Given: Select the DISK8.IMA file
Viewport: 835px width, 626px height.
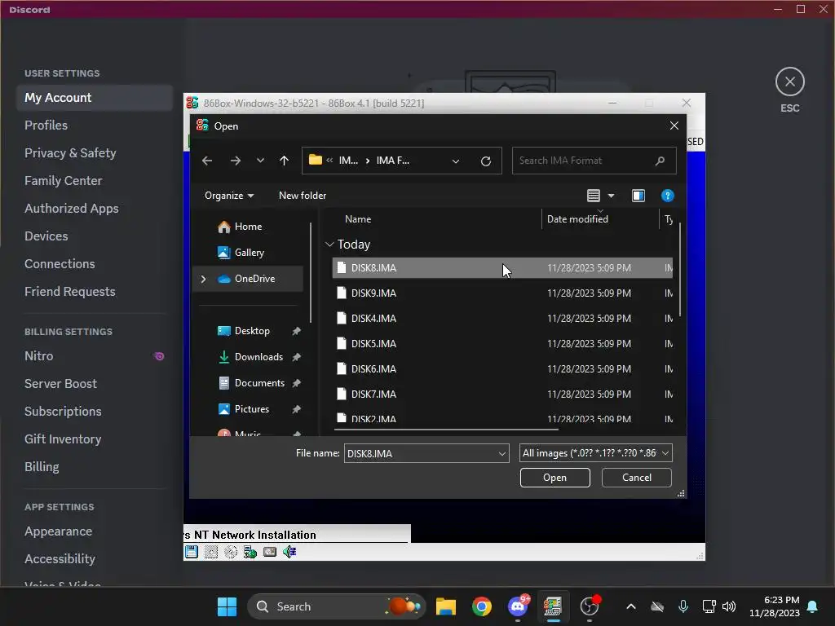Looking at the screenshot, I should click(x=502, y=267).
